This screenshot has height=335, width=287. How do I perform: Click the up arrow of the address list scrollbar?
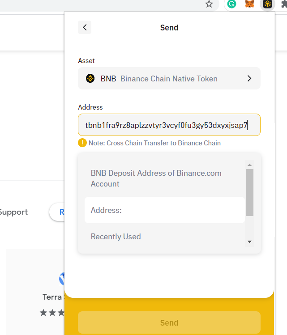point(249,165)
